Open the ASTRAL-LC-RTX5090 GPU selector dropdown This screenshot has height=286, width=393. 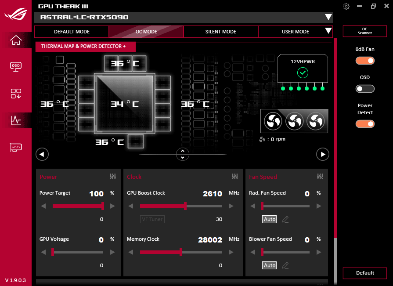(328, 17)
